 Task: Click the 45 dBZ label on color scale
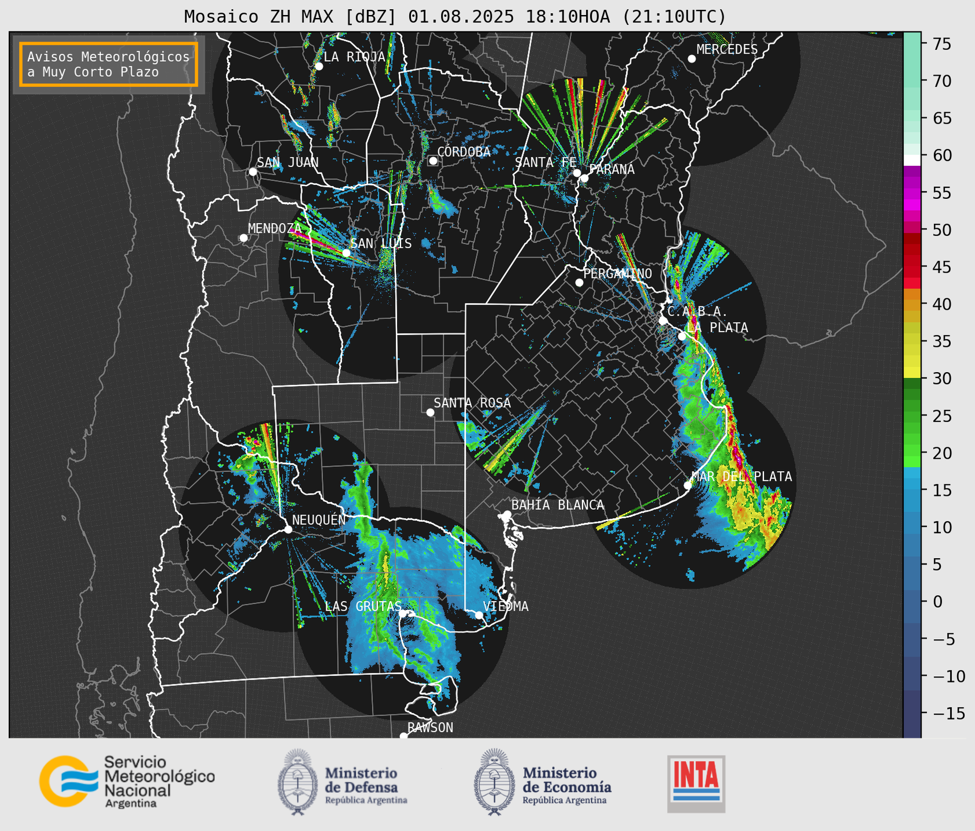coord(941,267)
